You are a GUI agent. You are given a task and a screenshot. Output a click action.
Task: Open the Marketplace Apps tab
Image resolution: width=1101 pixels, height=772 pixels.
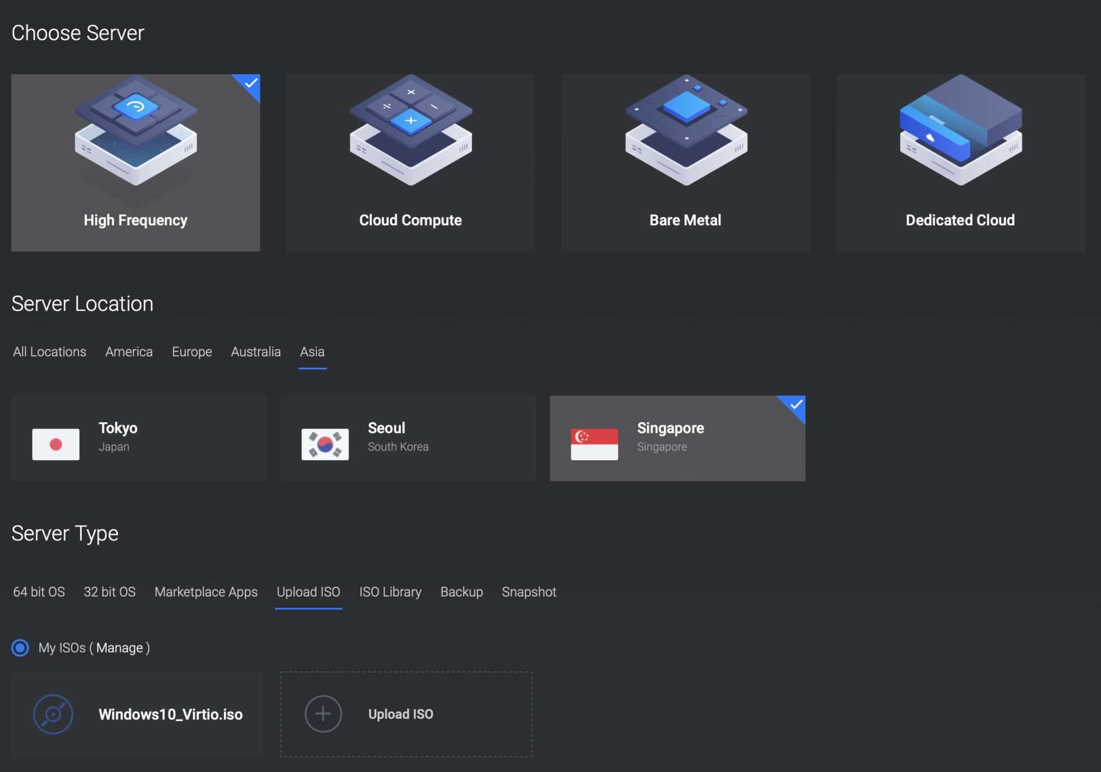(206, 592)
